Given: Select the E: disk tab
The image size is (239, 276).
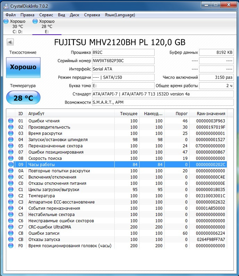Looking at the screenshot, I should [x=47, y=26].
